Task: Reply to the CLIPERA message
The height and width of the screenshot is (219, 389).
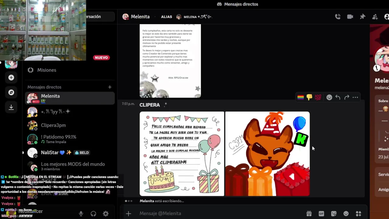Action: tap(338, 97)
